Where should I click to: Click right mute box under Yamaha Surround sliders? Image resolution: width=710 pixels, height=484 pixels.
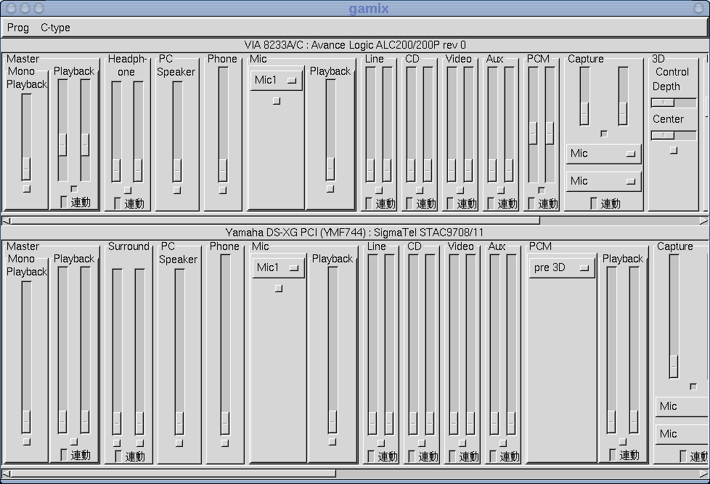click(x=140, y=443)
